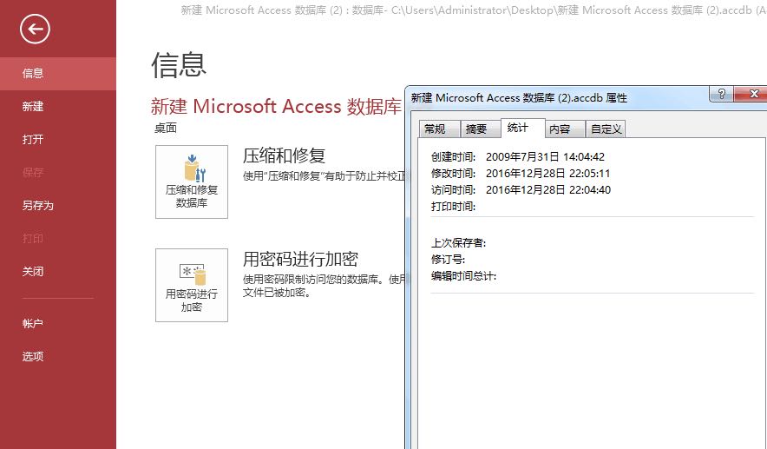Viewport: 767px width, 449px height.
Task: Click the creation time value 2009年7月31日 14:04:42
Action: tap(545, 157)
